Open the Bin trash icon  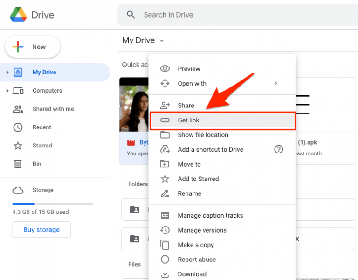(18, 164)
